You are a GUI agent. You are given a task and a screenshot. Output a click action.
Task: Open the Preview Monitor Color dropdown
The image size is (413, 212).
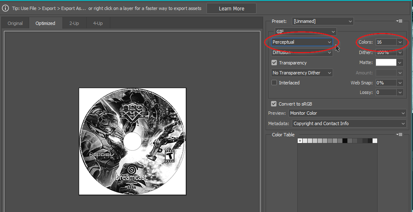click(347, 113)
